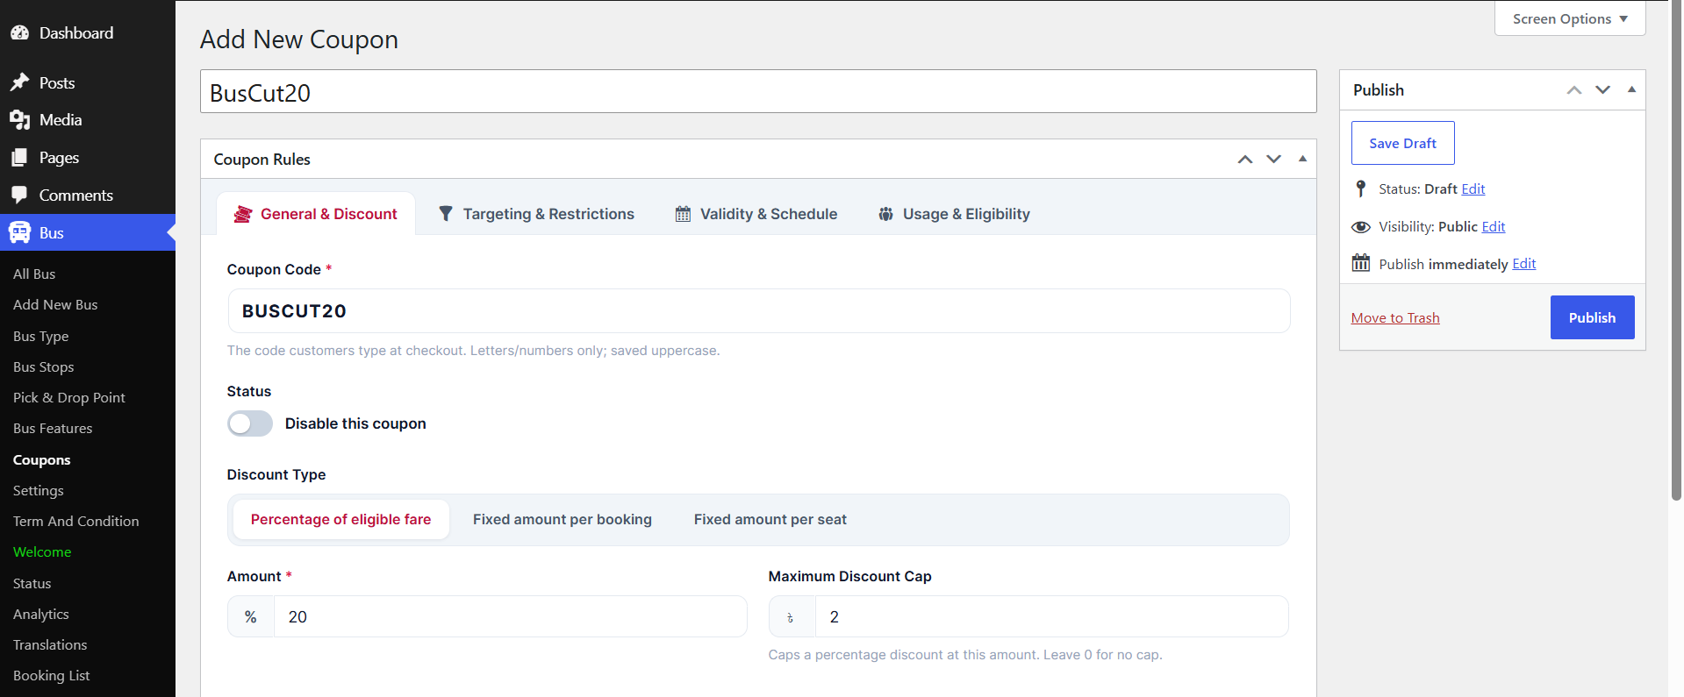Move Publish box up
Viewport: 1684px width, 697px height.
point(1574,90)
